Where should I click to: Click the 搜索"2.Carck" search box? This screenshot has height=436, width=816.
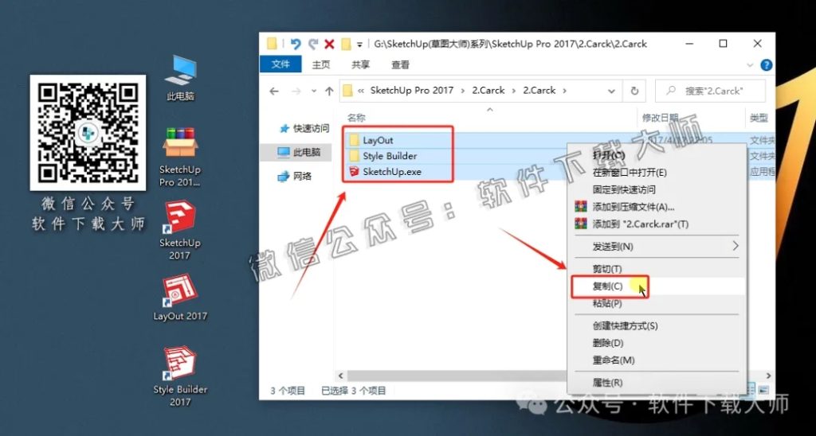710,91
